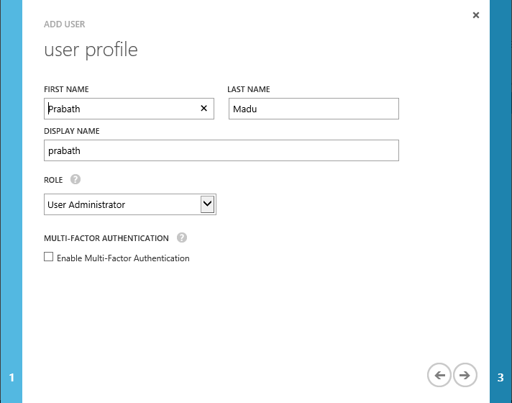Click the ADD USER heading

pyautogui.click(x=65, y=24)
